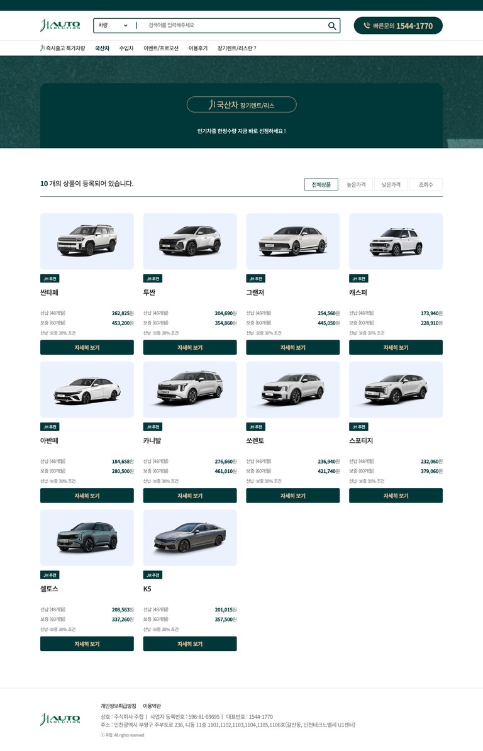This screenshot has width=483, height=751.
Task: Select the 전체상품 sort tab
Action: pos(321,184)
